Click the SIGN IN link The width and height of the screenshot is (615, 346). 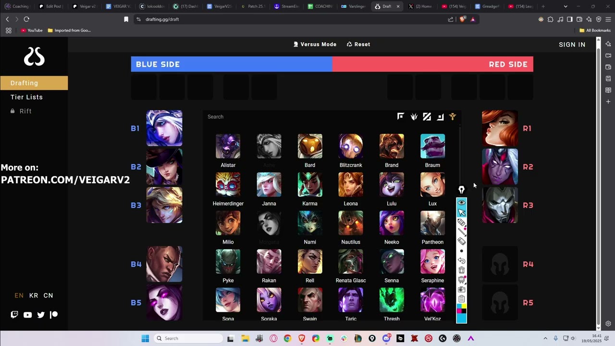coord(572,45)
